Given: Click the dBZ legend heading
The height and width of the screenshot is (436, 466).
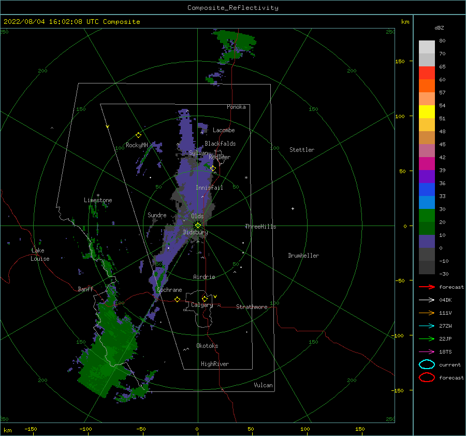Looking at the screenshot, I should (439, 27).
